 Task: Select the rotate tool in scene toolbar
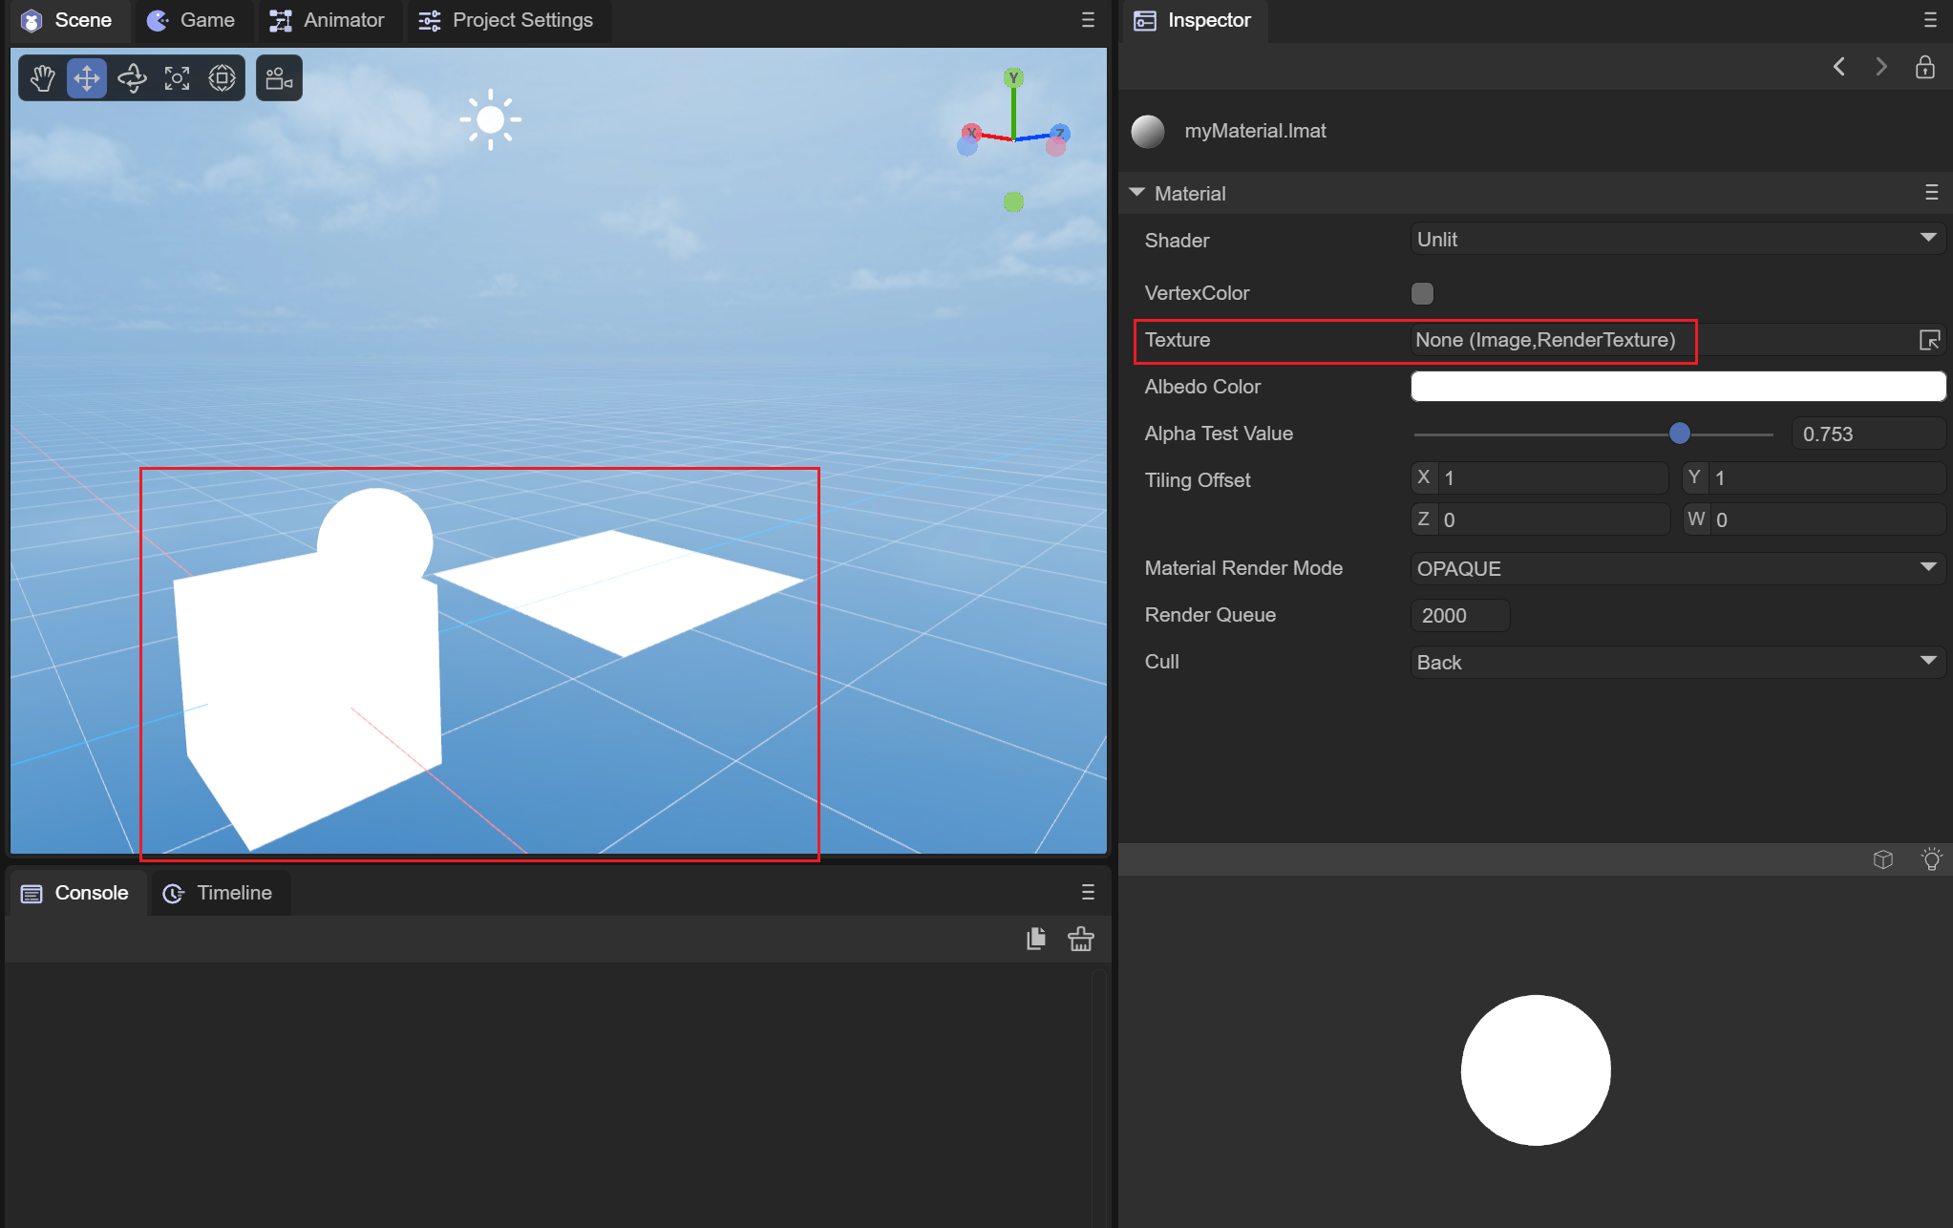[x=132, y=78]
